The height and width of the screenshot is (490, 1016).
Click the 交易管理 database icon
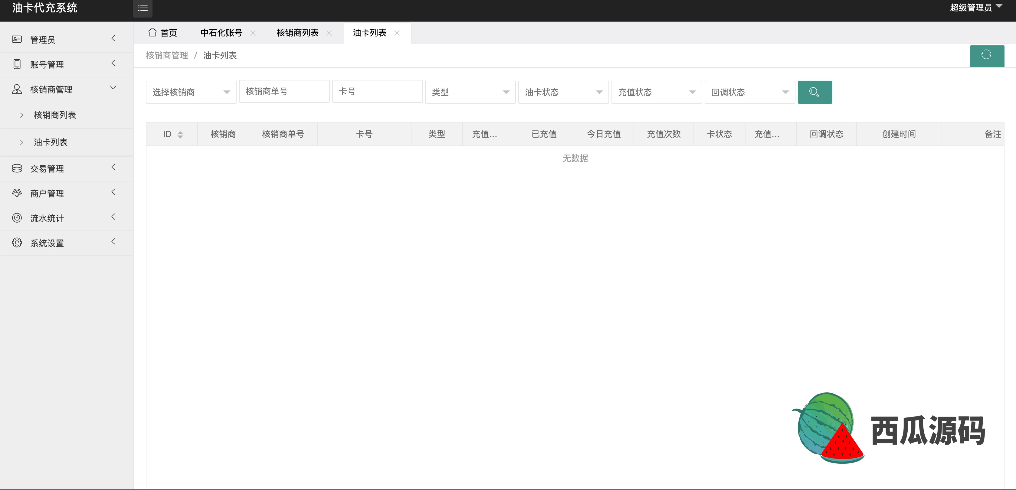pyautogui.click(x=17, y=168)
